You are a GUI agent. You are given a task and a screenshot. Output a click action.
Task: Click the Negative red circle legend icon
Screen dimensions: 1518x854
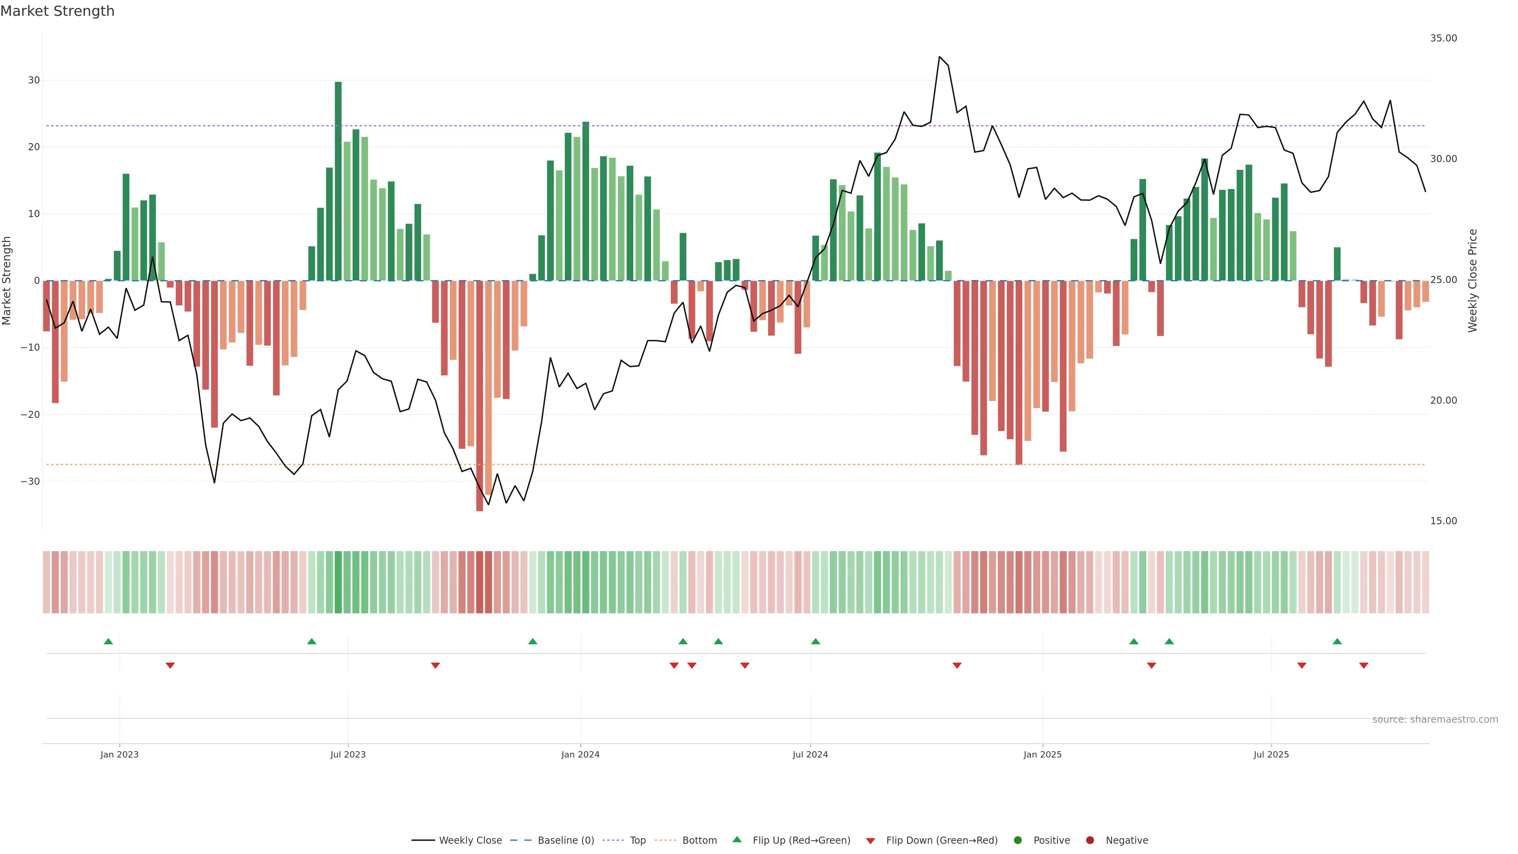tap(1089, 840)
